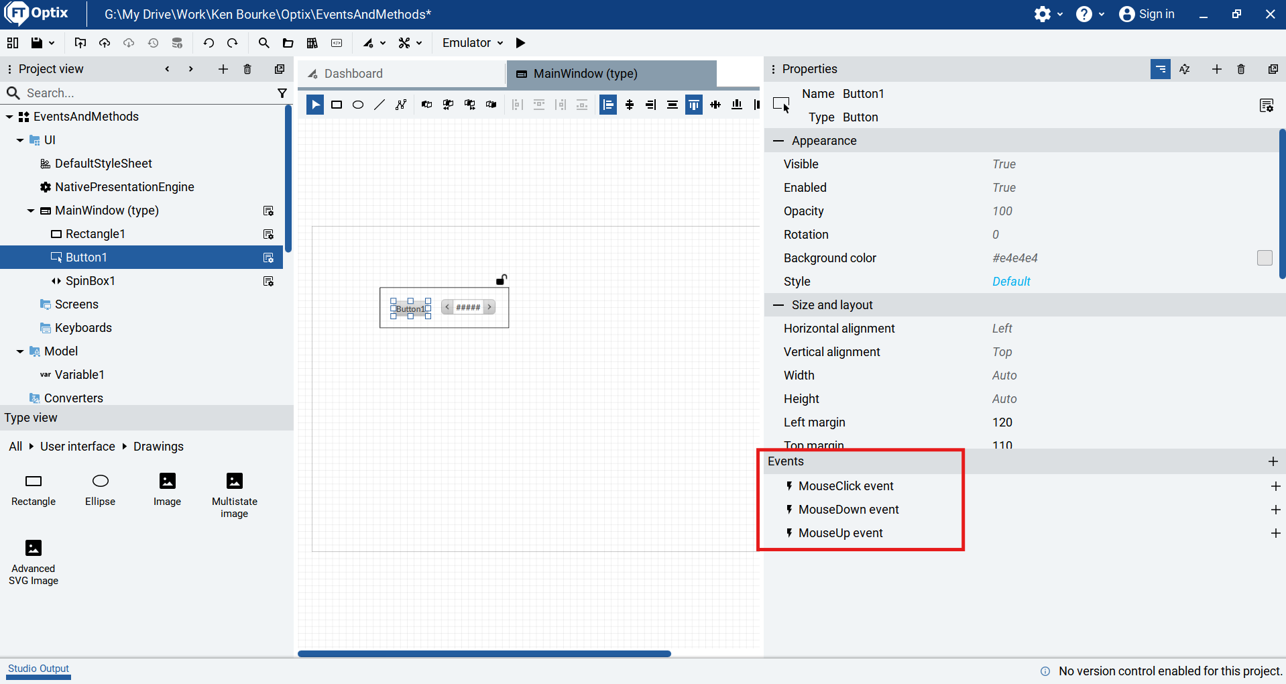
Task: Add a new node in Project view
Action: point(223,69)
